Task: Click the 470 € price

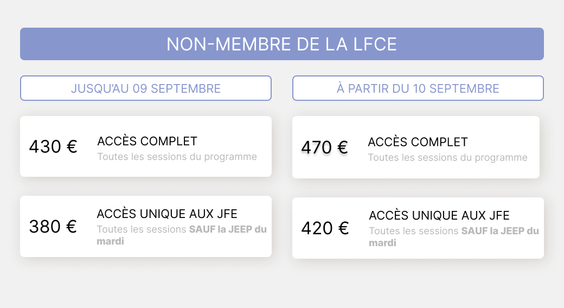Action: pyautogui.click(x=324, y=147)
